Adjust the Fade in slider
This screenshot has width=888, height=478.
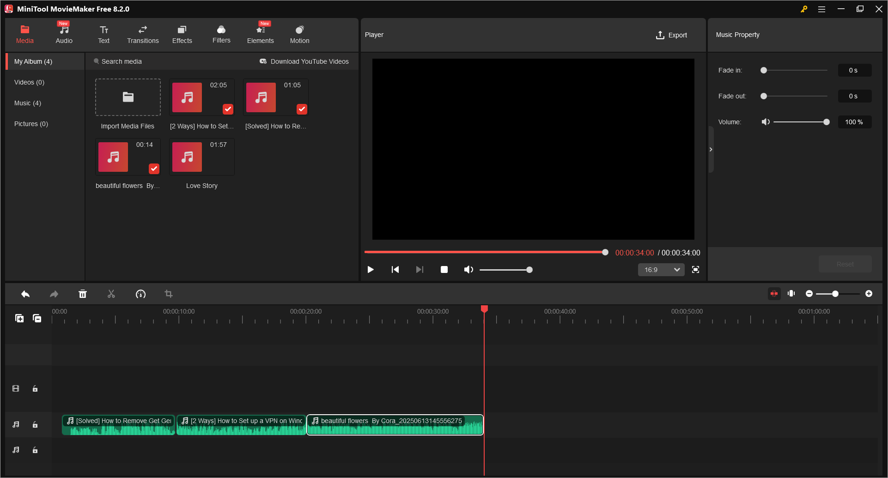click(x=795, y=70)
